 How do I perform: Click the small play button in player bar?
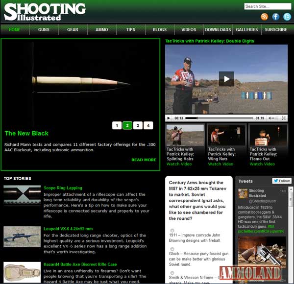click(169, 118)
